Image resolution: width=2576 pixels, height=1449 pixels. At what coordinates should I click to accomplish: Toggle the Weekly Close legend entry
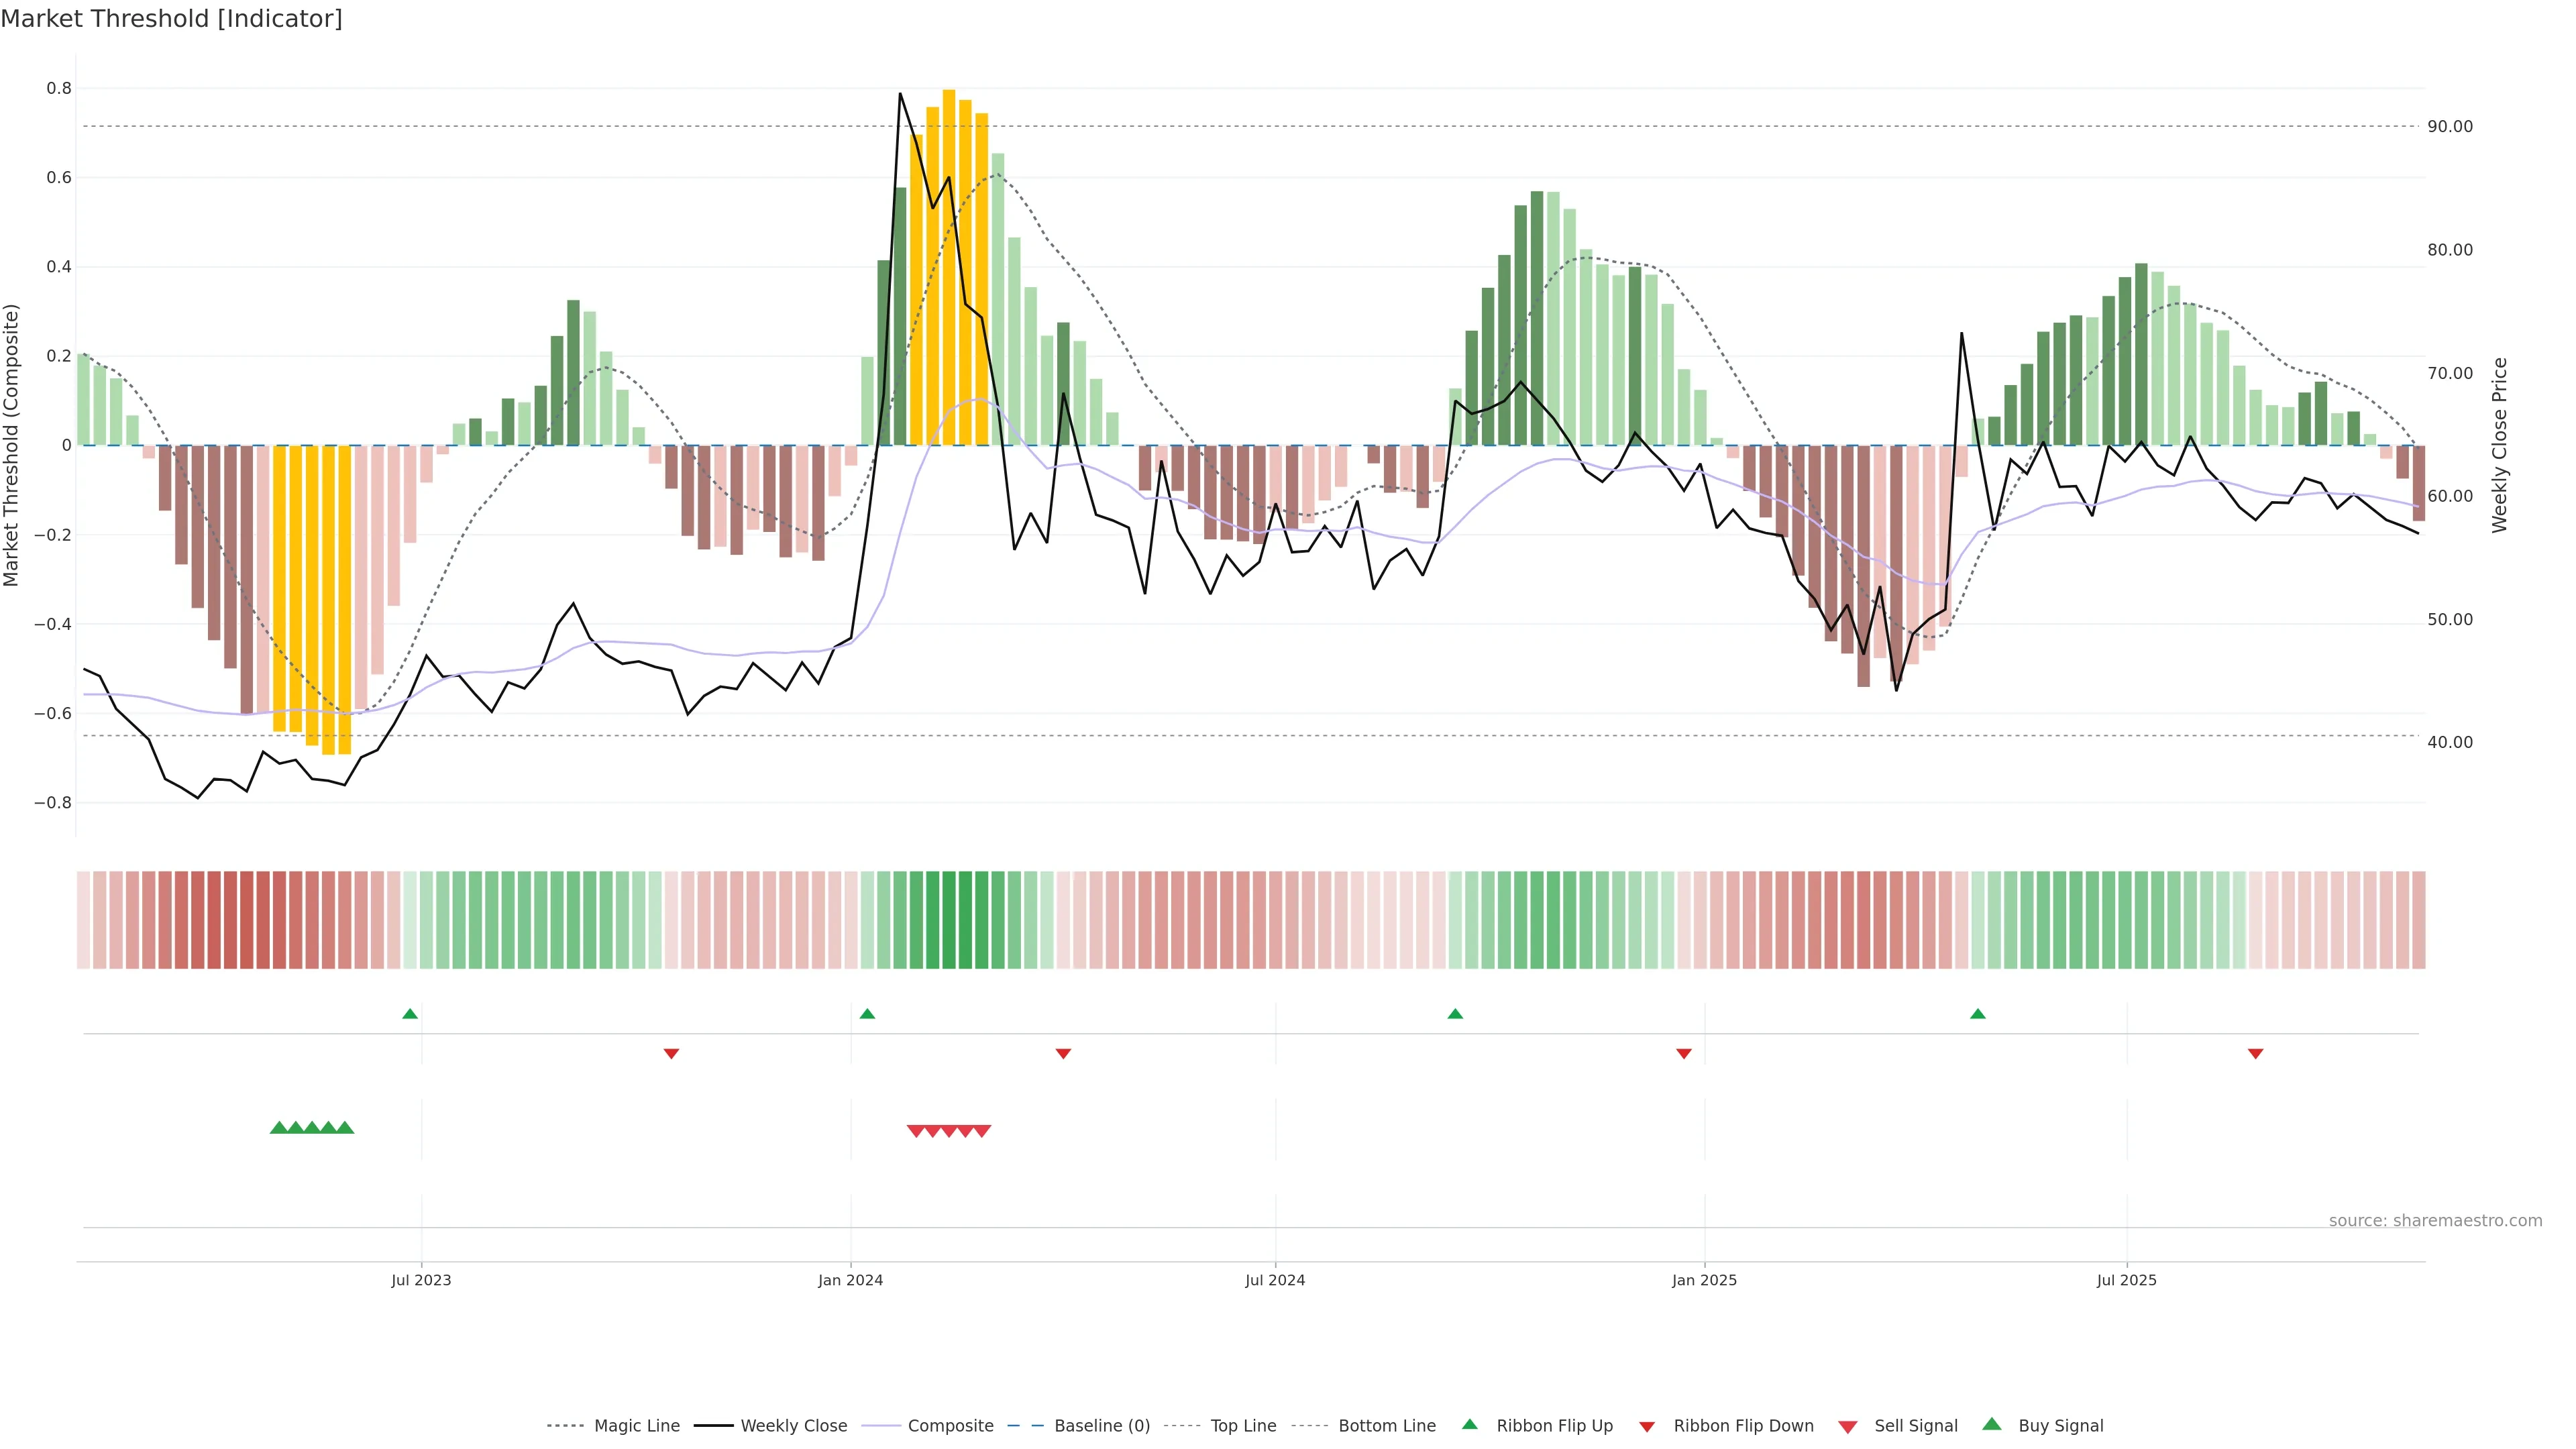(793, 1426)
